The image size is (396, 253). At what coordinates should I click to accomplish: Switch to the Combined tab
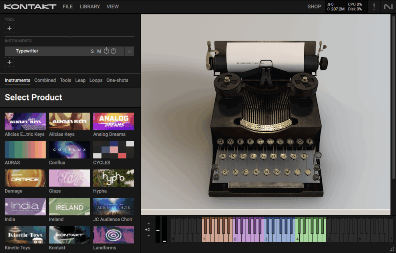tap(45, 80)
